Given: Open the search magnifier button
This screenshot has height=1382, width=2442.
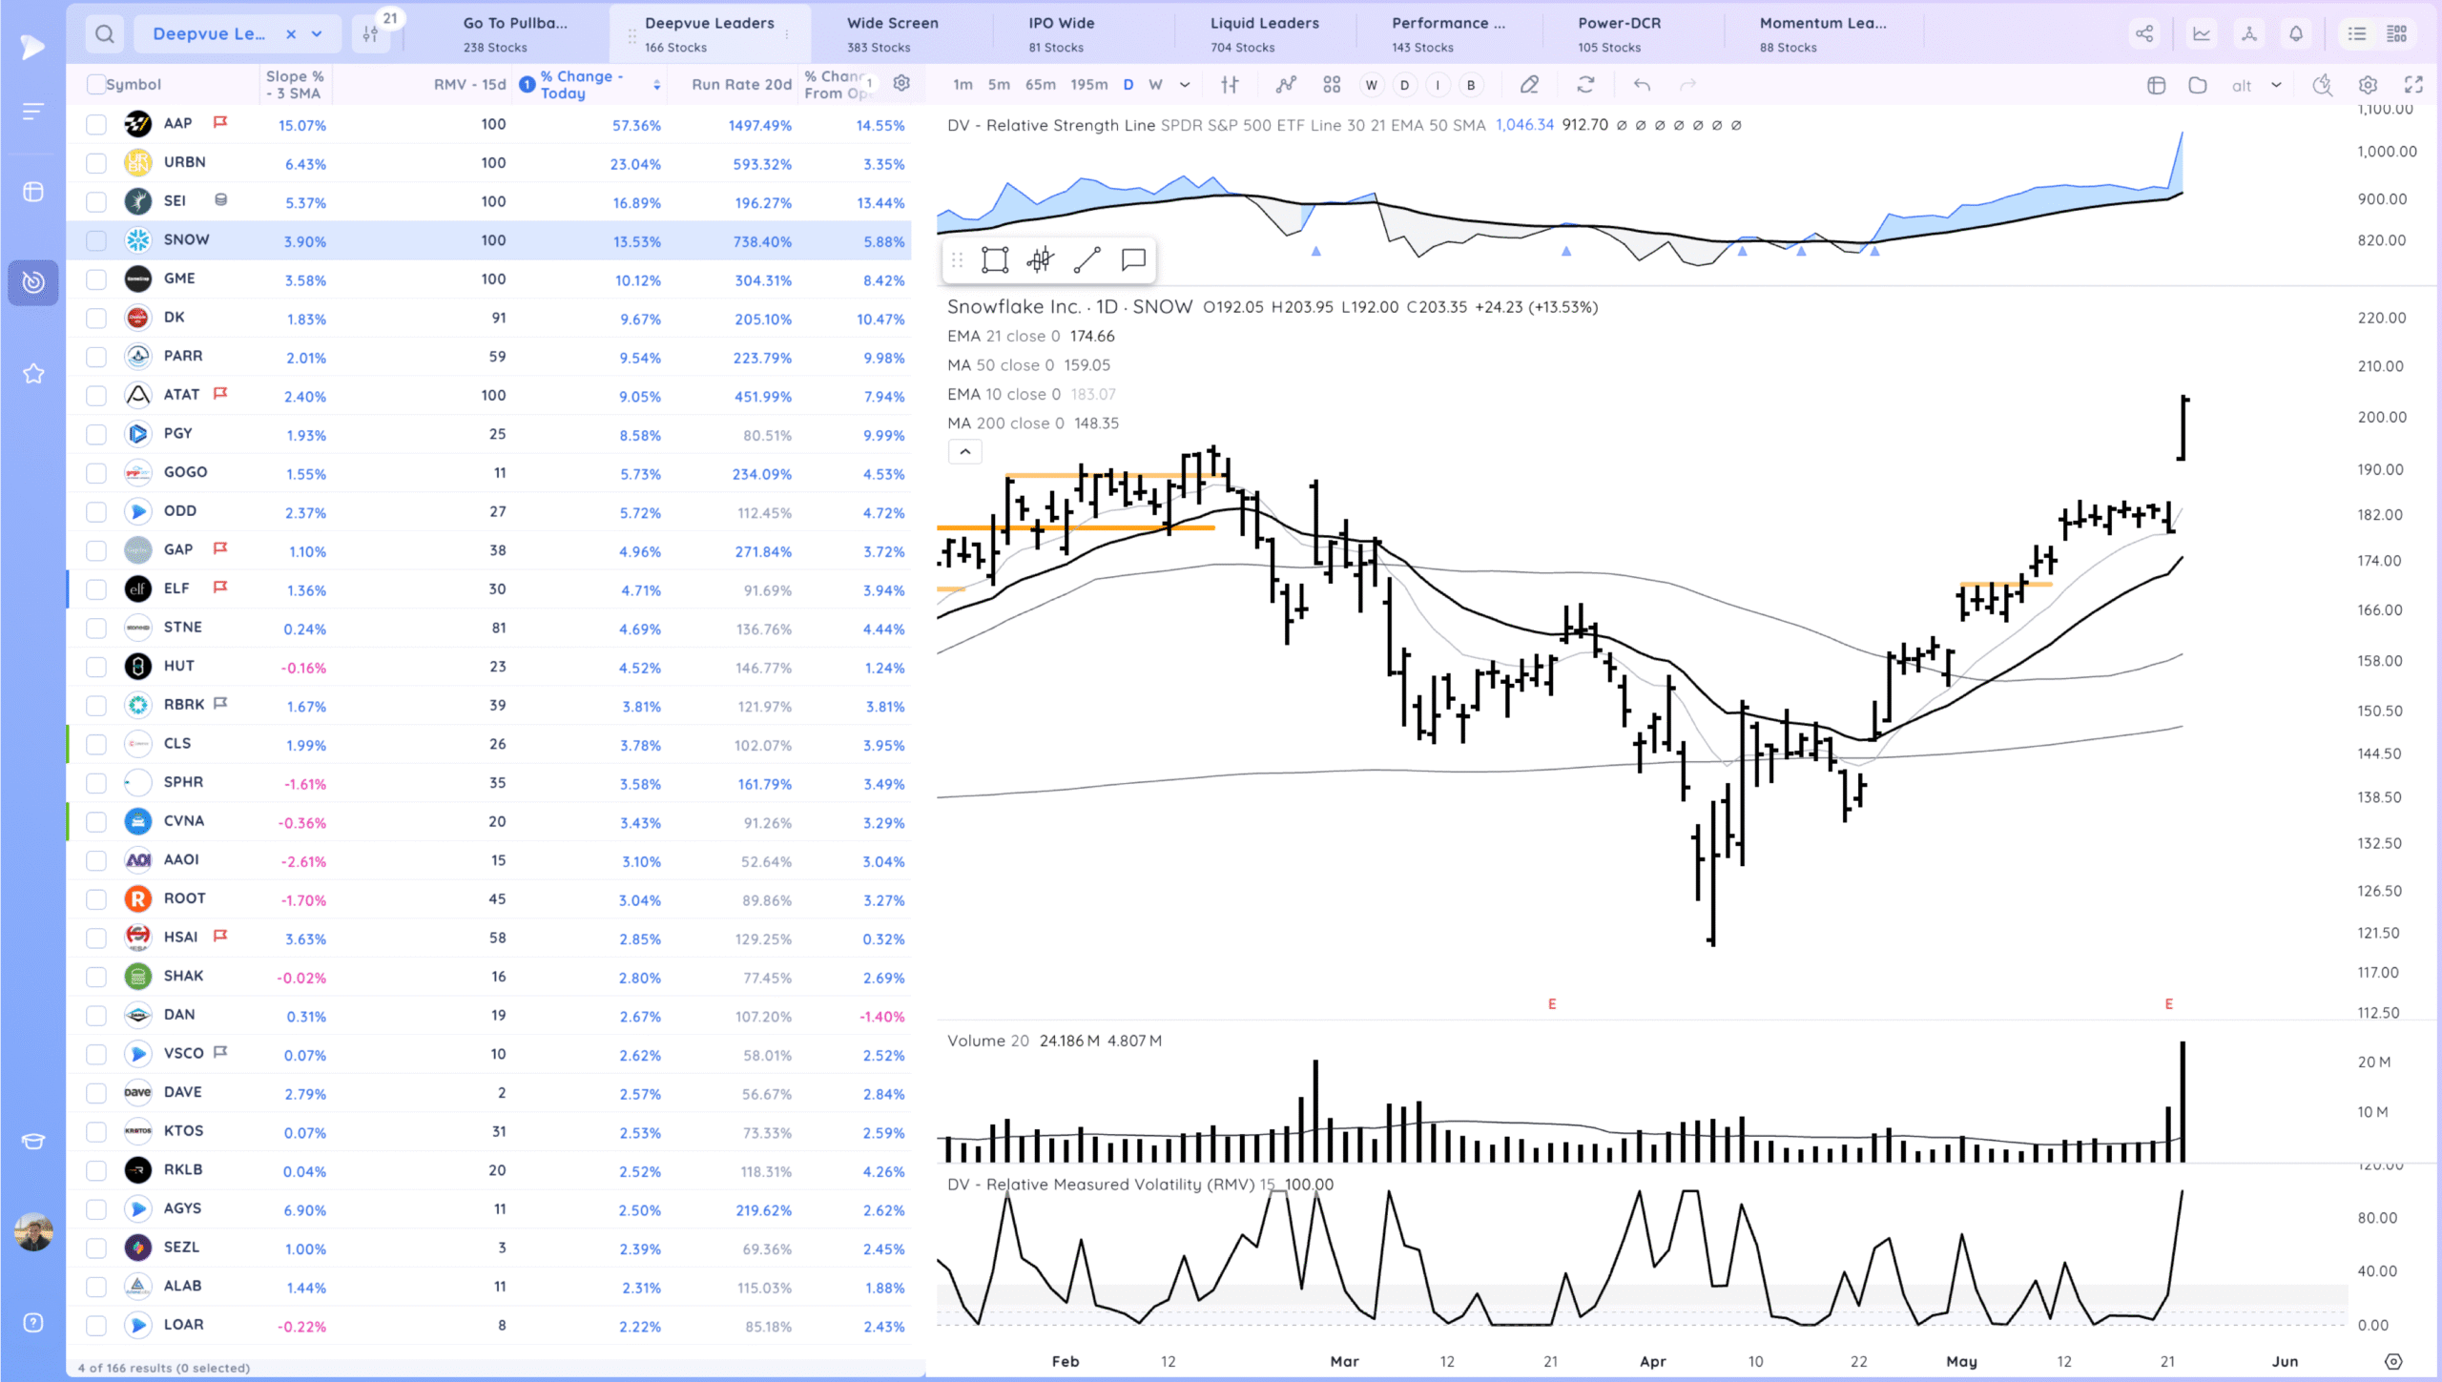Looking at the screenshot, I should point(105,34).
